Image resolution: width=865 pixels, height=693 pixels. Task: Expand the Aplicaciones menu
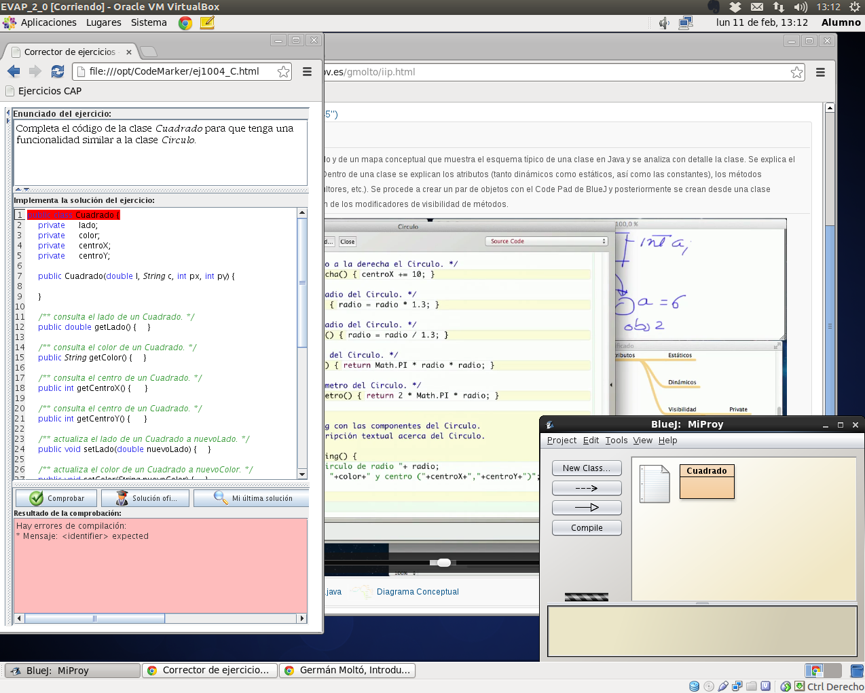[48, 22]
